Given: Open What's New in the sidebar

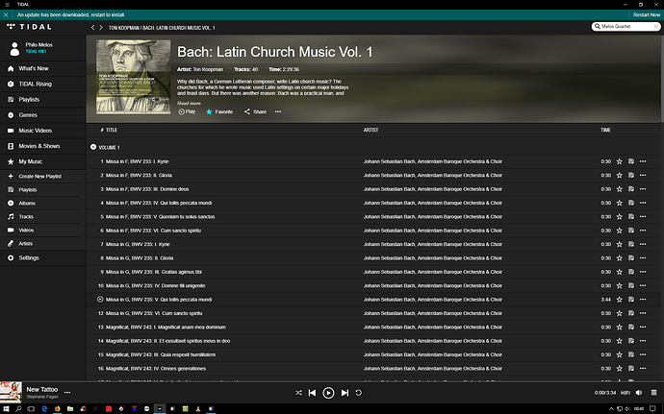Looking at the screenshot, I should click(34, 68).
